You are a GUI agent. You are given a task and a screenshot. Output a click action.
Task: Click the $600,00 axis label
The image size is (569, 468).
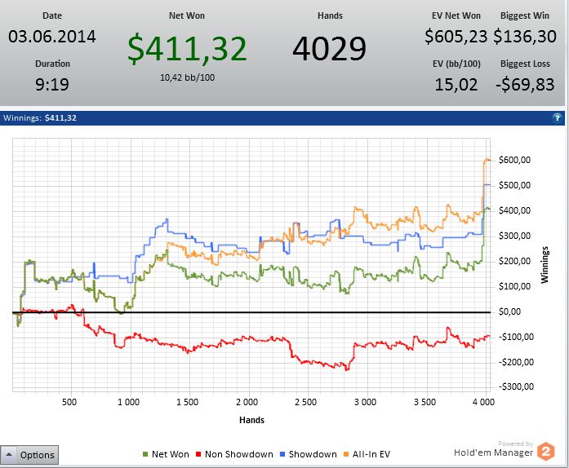pyautogui.click(x=514, y=160)
